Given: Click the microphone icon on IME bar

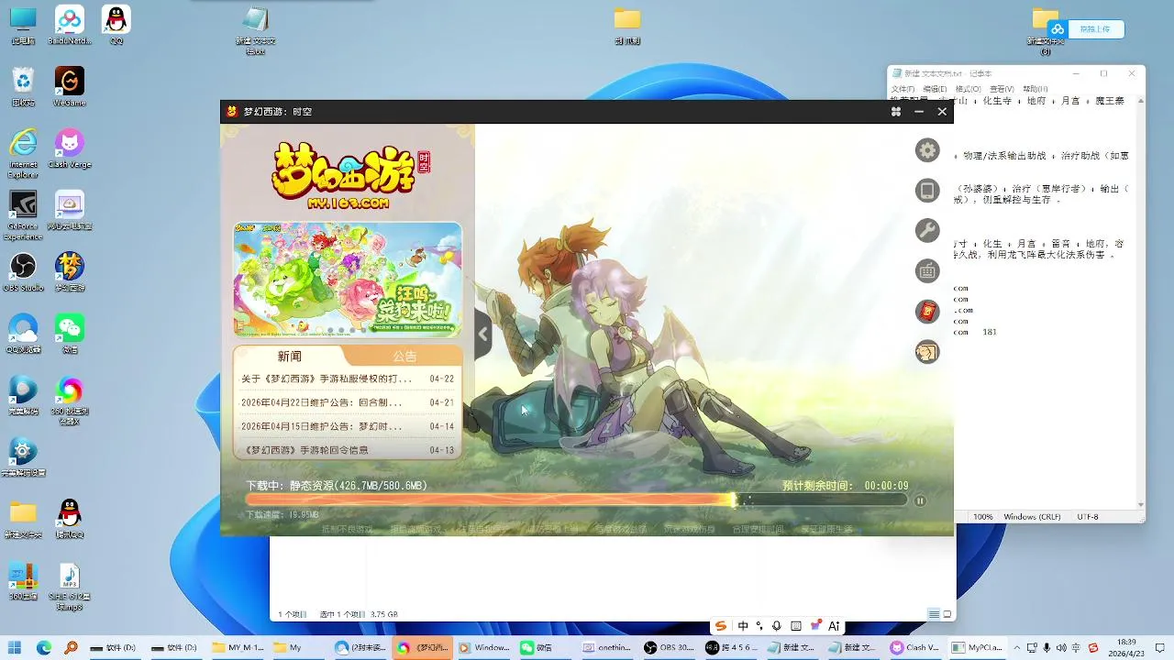Looking at the screenshot, I should click(x=777, y=626).
